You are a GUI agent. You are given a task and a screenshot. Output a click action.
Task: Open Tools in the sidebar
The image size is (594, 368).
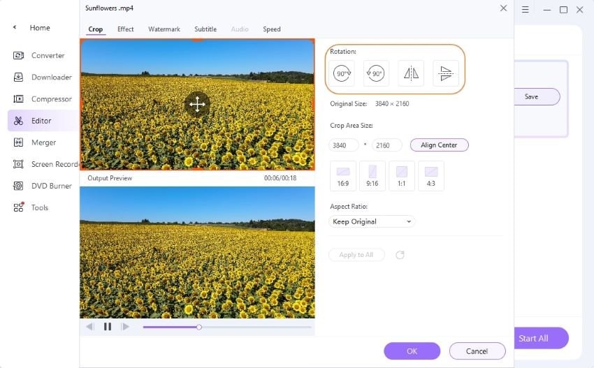point(43,207)
